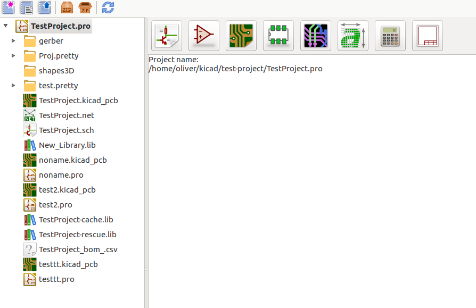
Task: Click the books icon beside TestProject-rescue.lib
Action: point(30,235)
